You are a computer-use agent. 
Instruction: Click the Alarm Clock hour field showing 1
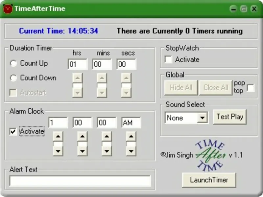tap(58, 122)
